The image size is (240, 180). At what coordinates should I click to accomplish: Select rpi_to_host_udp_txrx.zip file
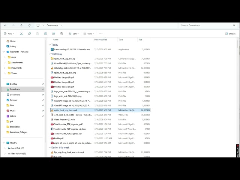click(100, 58)
